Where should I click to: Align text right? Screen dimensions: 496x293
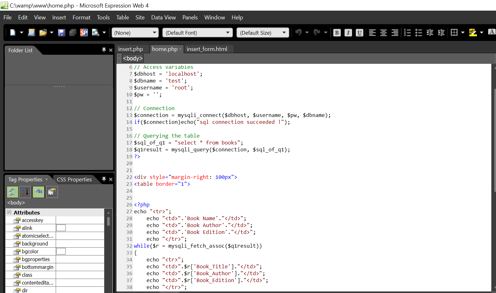(395, 33)
